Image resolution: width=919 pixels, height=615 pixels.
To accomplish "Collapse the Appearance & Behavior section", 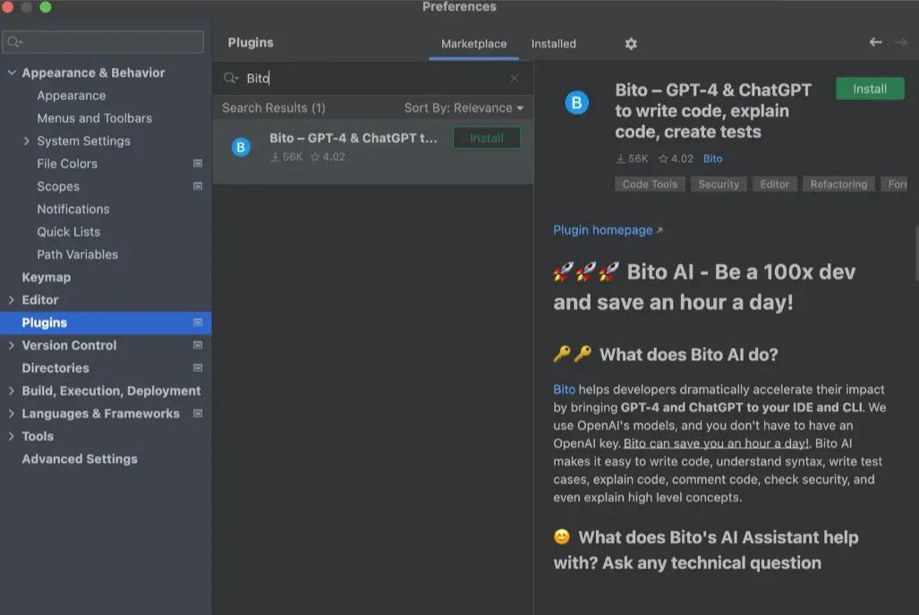I will click(11, 72).
